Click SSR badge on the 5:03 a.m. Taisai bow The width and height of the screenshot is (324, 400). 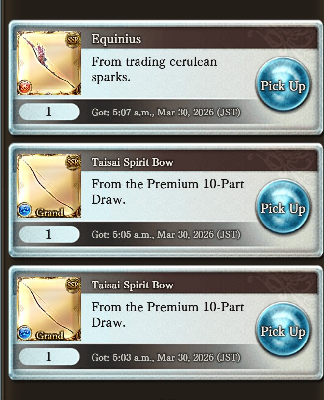coord(73,285)
